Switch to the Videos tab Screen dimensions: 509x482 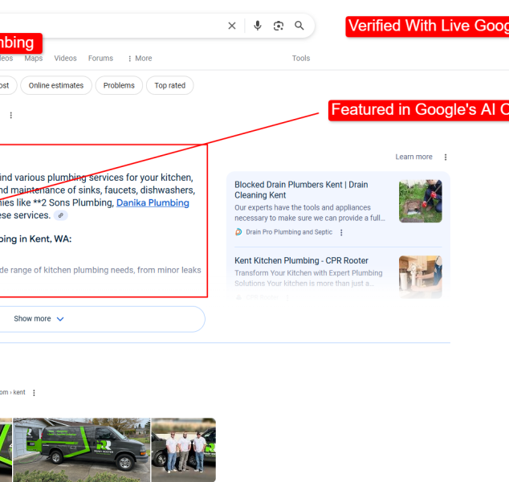pos(65,58)
